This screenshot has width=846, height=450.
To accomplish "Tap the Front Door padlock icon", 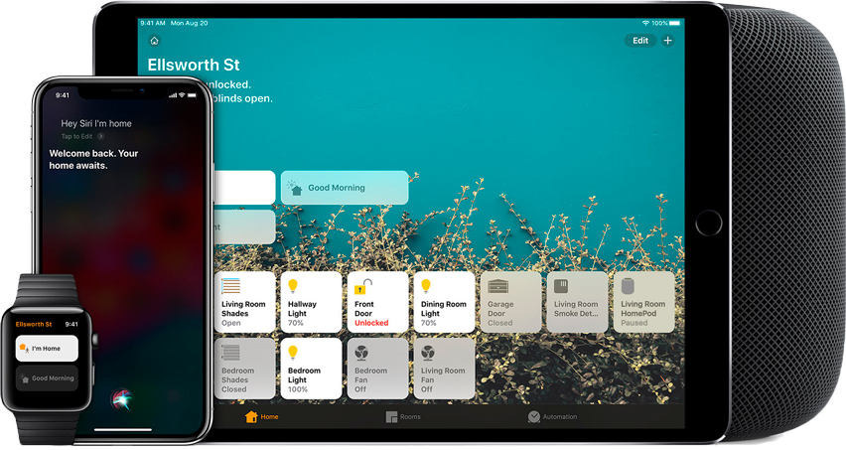I will pyautogui.click(x=363, y=286).
